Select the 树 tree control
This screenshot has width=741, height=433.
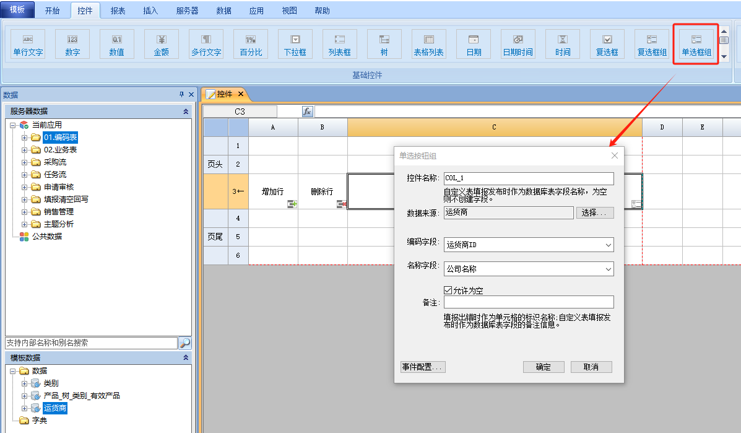[384, 45]
